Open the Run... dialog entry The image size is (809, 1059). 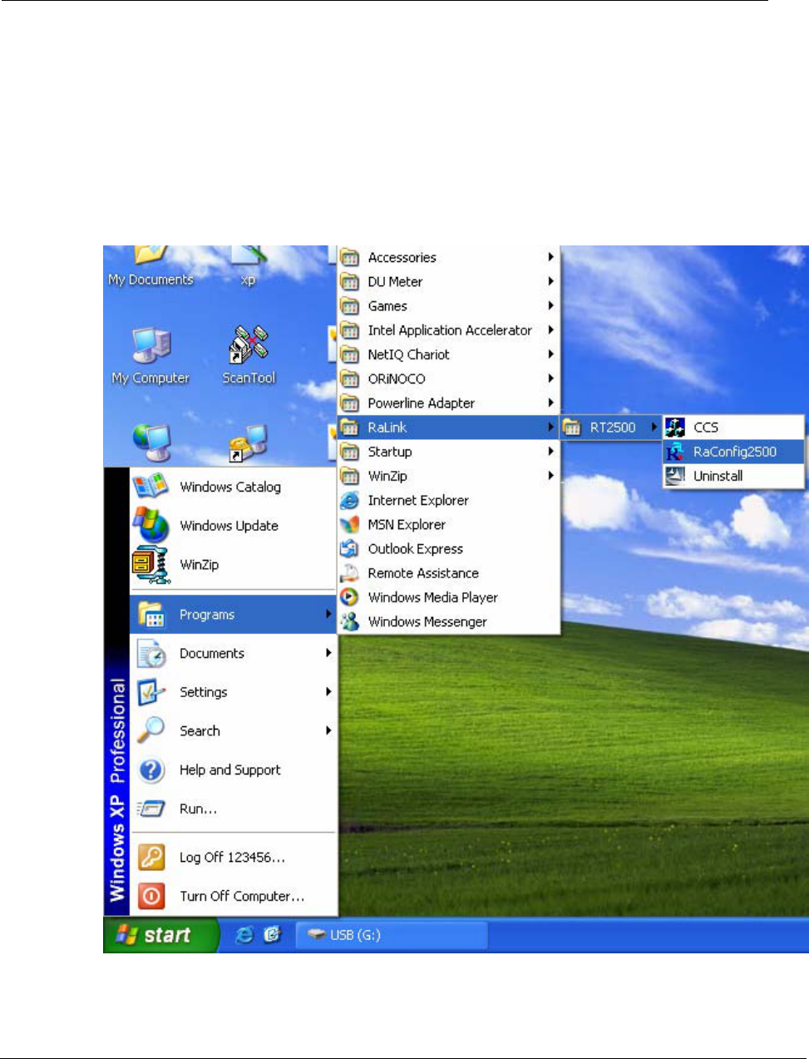coord(233,808)
